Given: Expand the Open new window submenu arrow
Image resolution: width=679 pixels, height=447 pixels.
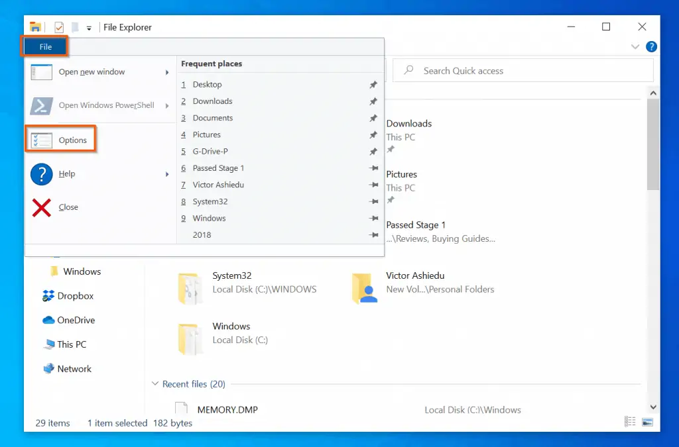Looking at the screenshot, I should coord(167,72).
